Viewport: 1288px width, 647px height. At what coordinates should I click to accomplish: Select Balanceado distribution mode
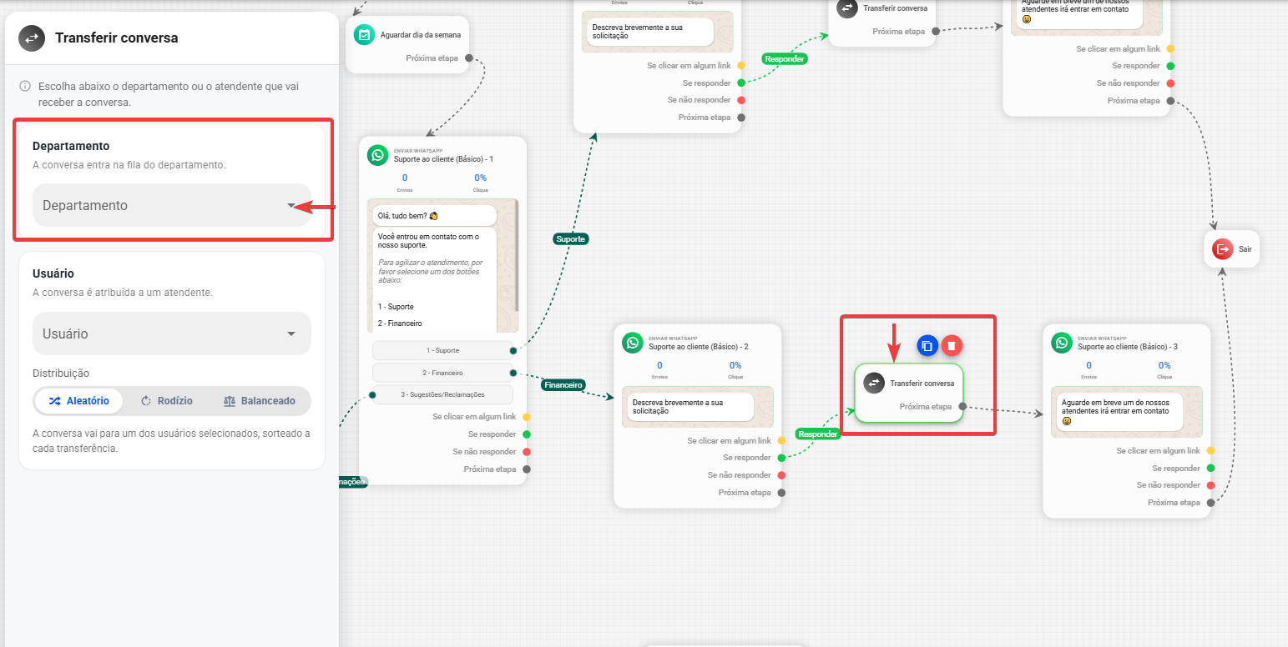coord(260,401)
